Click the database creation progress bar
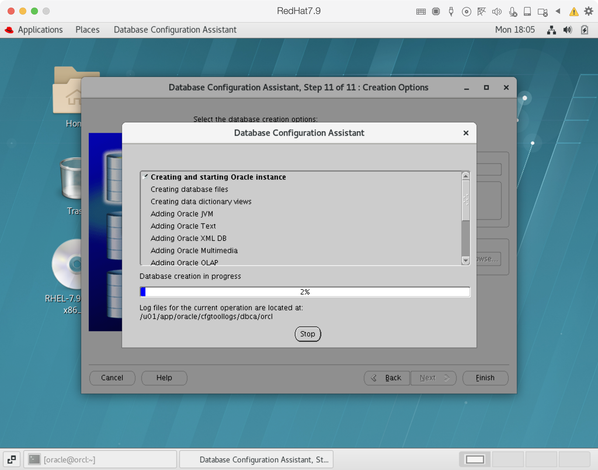598x470 pixels. point(305,292)
